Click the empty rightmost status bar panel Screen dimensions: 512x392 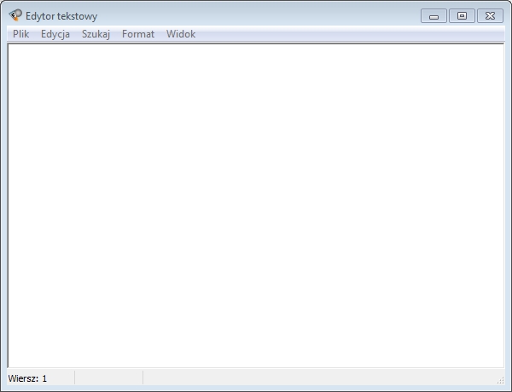tap(316, 378)
